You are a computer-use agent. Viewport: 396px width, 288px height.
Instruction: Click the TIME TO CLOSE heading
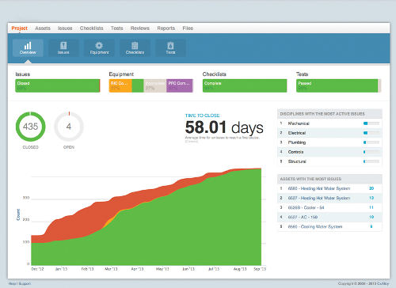(202, 116)
